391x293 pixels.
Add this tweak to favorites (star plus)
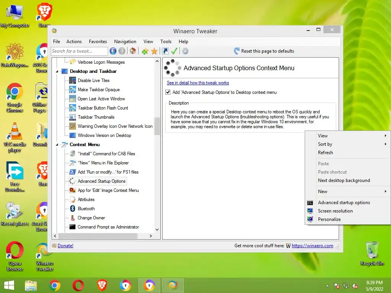coord(145,52)
